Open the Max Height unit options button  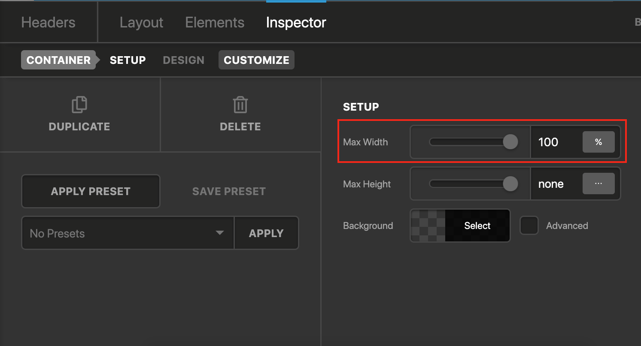[x=598, y=184]
